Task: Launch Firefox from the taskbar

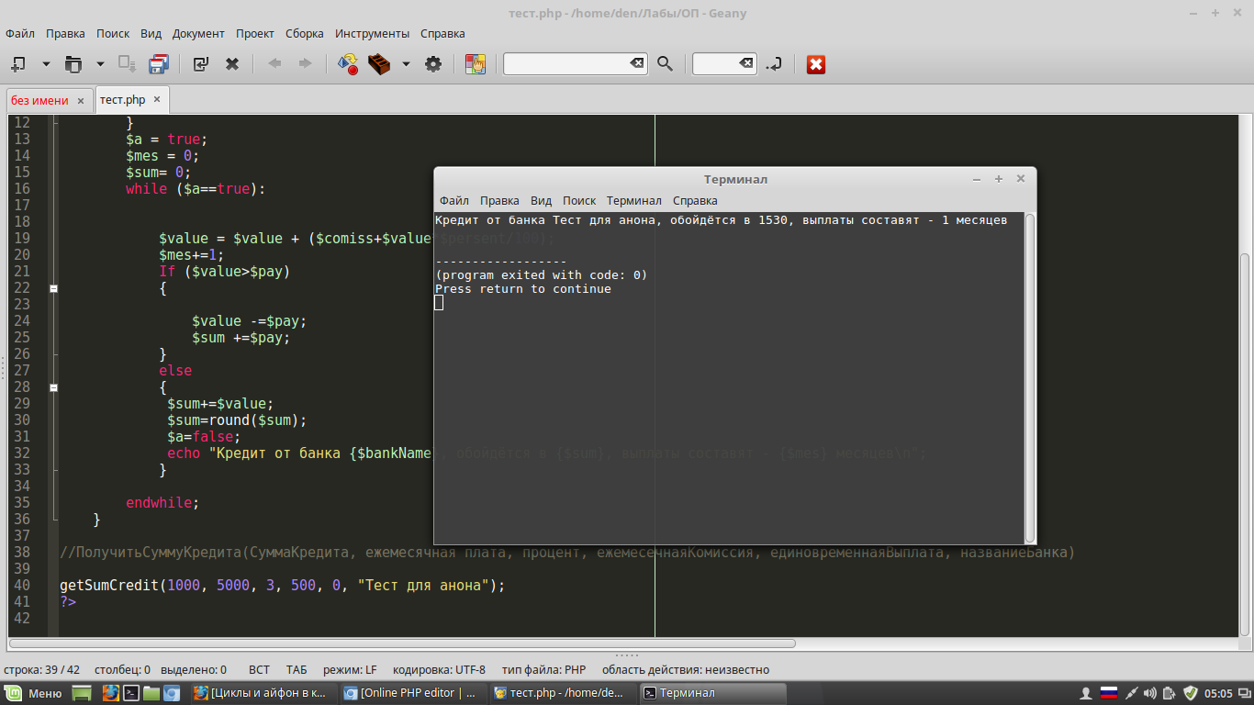Action: [x=111, y=693]
